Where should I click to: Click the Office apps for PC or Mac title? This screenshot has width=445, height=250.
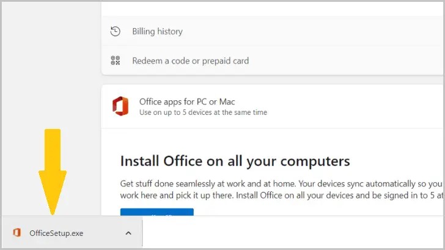[187, 101]
